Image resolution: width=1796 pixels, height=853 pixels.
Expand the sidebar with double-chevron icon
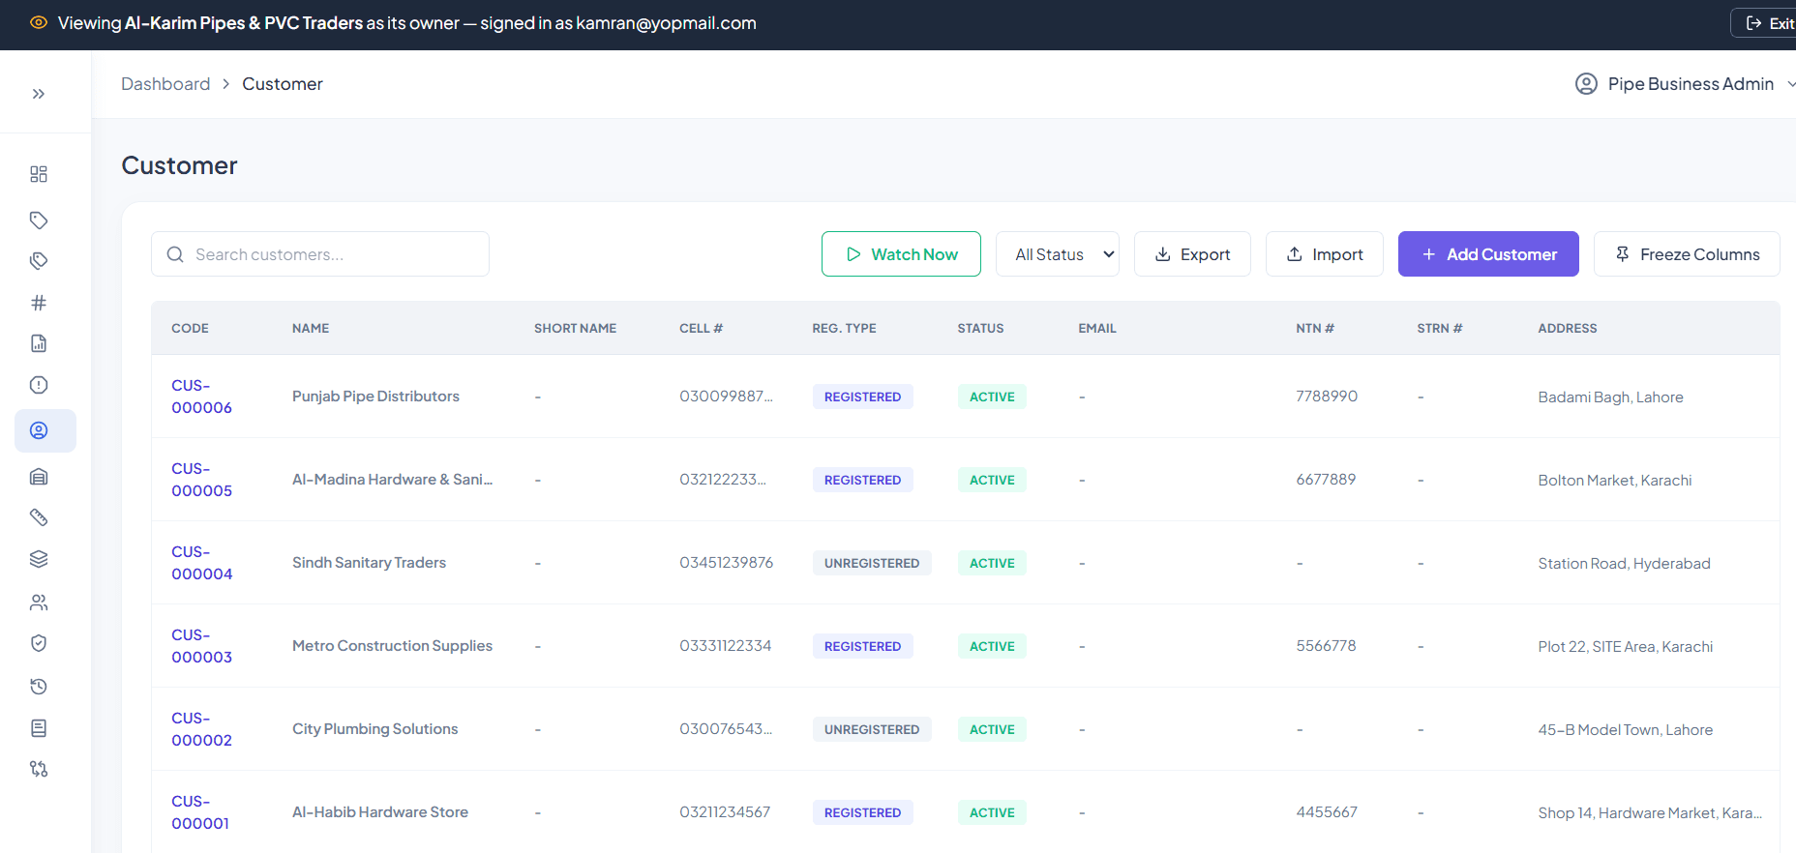(x=39, y=94)
